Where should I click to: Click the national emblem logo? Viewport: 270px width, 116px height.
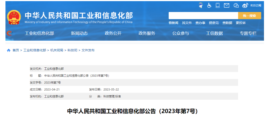coord(14,17)
